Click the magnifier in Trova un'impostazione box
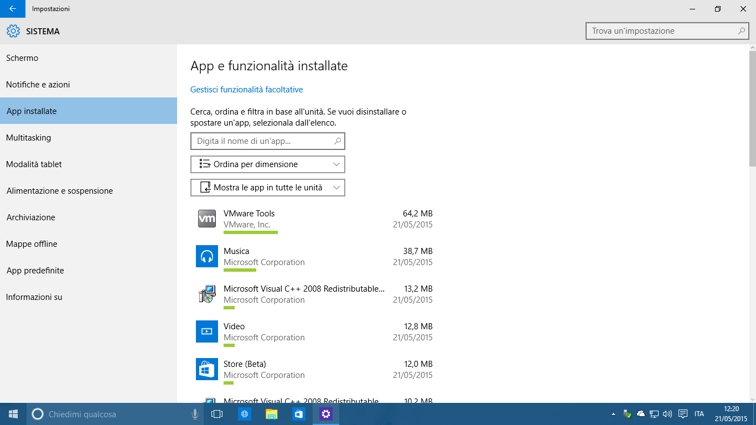The width and height of the screenshot is (756, 425). point(742,31)
